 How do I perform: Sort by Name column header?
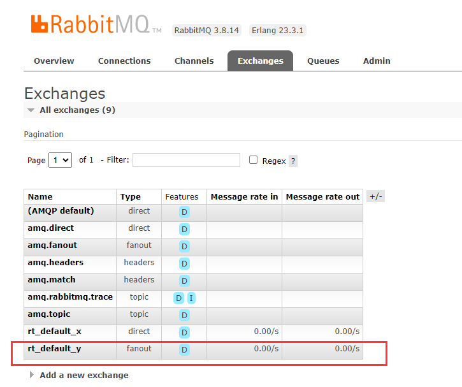click(40, 196)
